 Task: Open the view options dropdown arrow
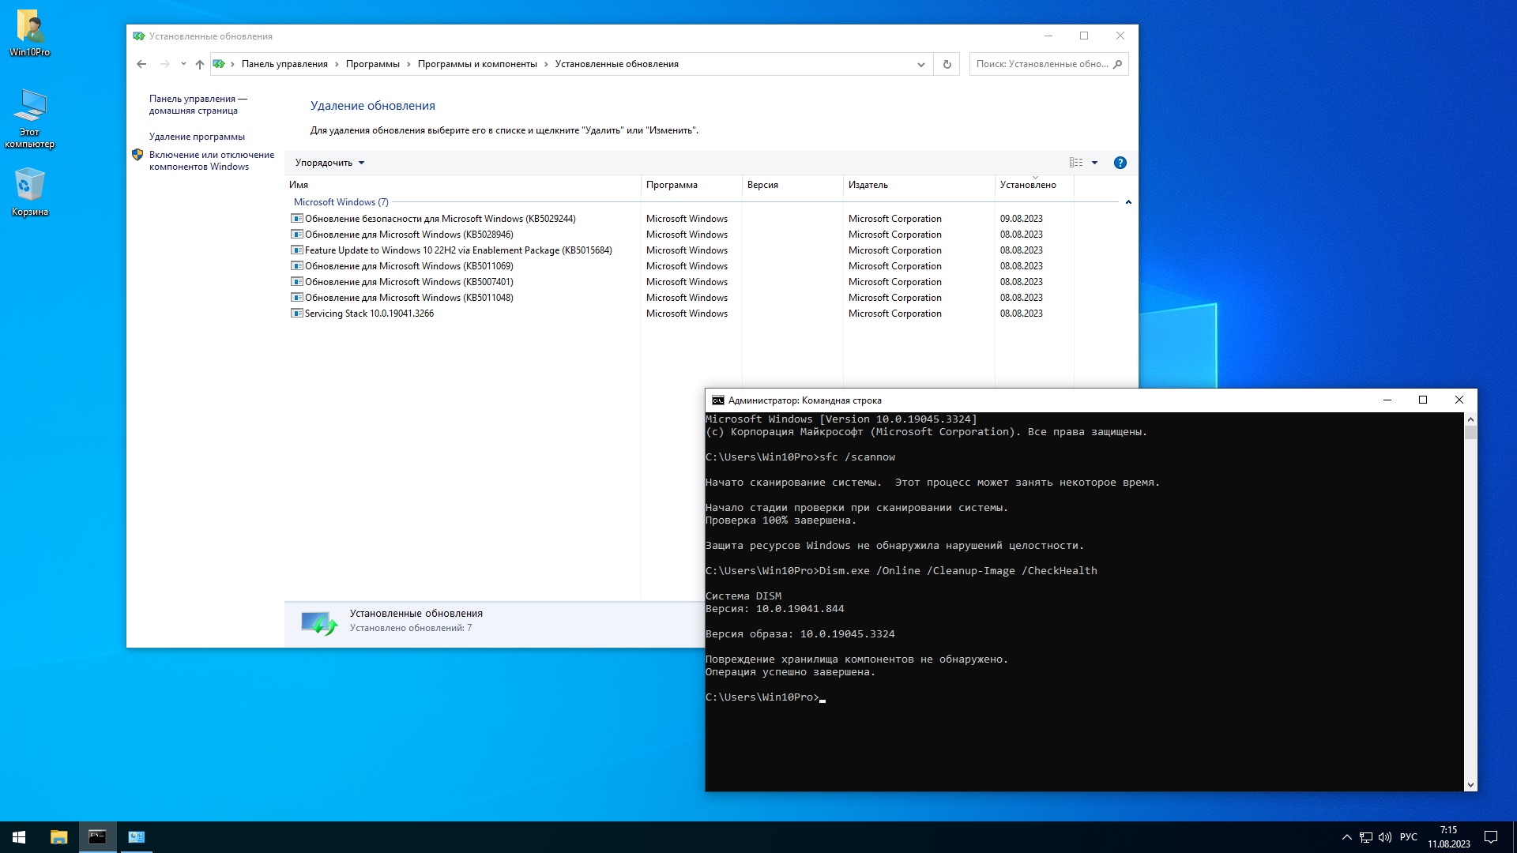pyautogui.click(x=1094, y=163)
